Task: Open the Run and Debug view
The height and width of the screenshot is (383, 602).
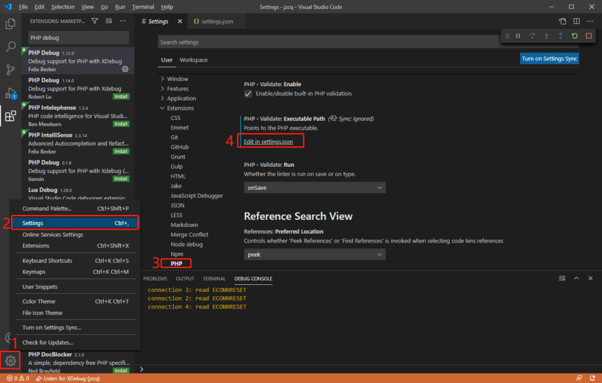Action: (x=11, y=93)
